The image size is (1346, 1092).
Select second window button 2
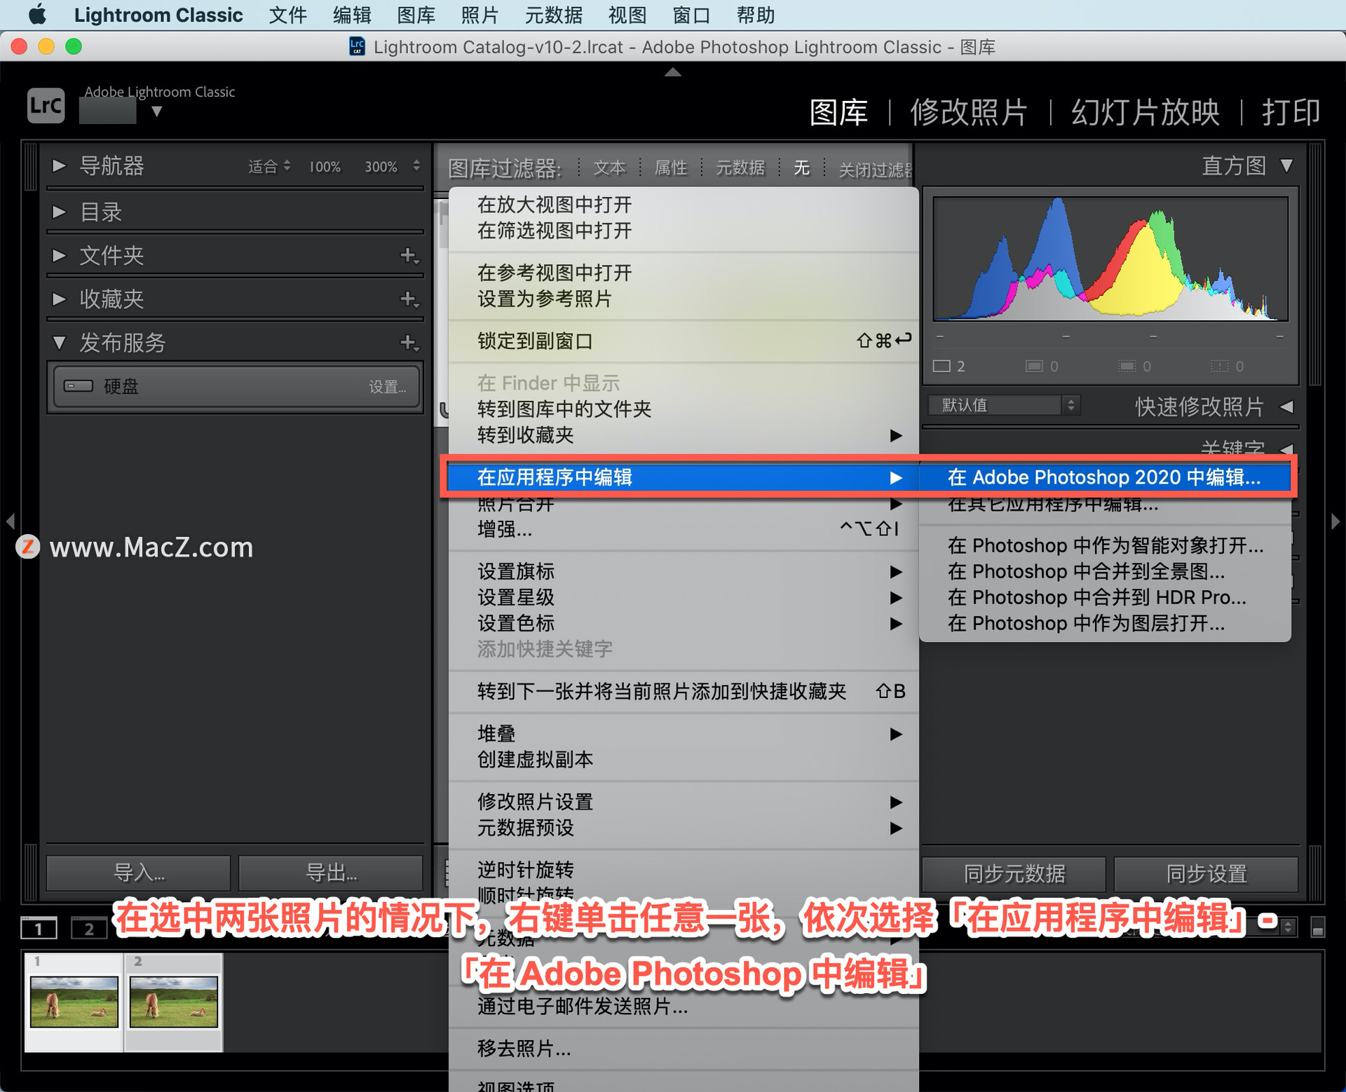(89, 928)
